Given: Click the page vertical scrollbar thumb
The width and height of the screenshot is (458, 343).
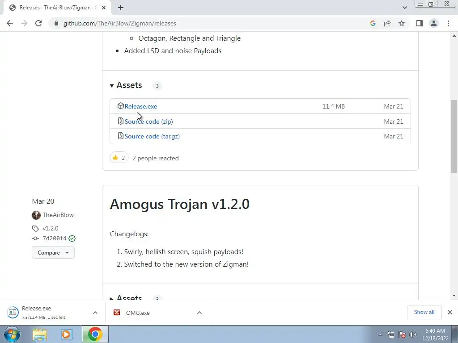Looking at the screenshot, I should tap(454, 137).
